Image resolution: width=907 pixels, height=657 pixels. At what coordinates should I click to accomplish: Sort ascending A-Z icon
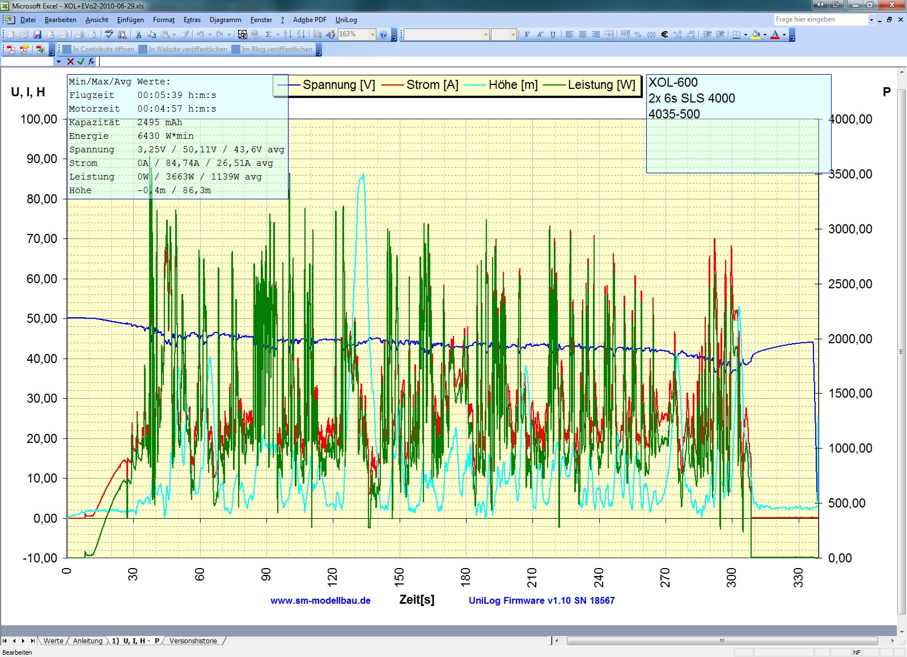click(287, 35)
